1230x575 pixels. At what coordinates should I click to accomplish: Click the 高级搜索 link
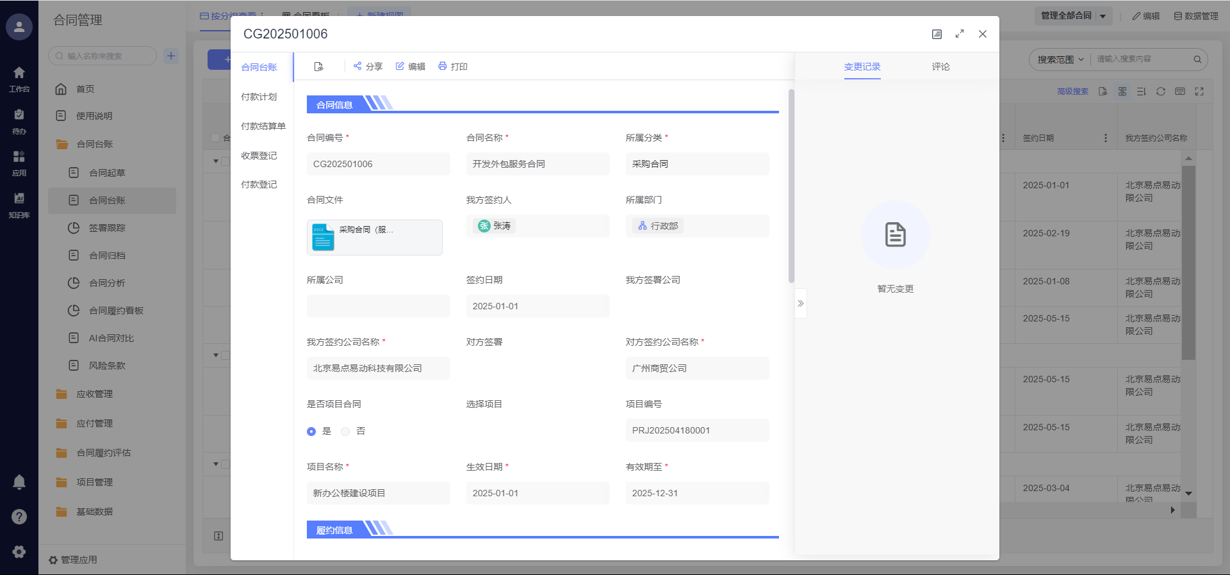point(1072,92)
